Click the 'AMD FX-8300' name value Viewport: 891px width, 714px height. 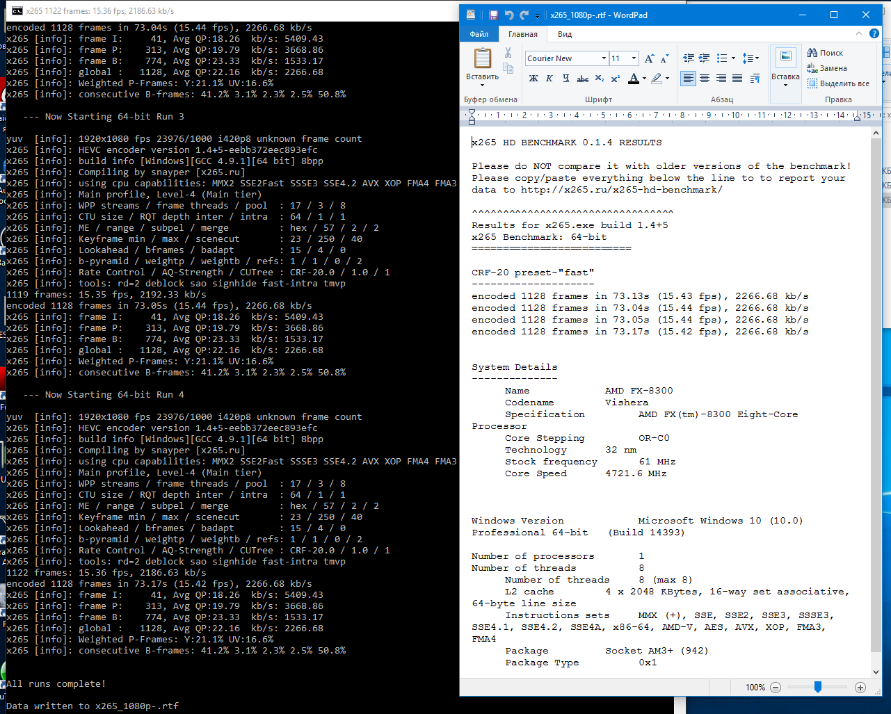click(639, 391)
